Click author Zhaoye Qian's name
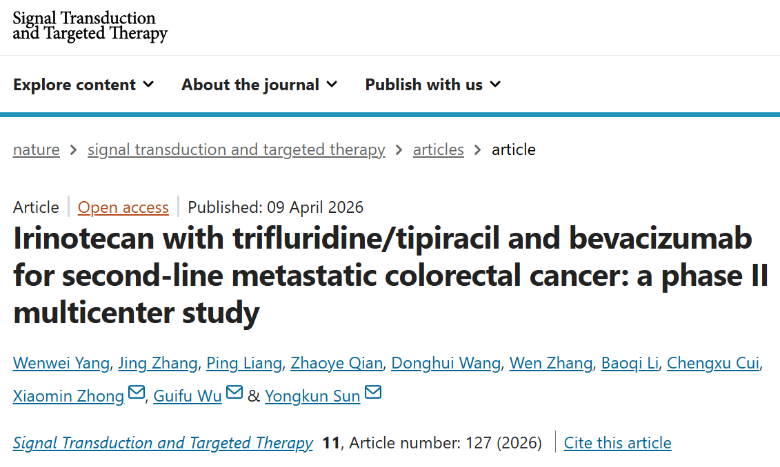The image size is (780, 467). (337, 363)
